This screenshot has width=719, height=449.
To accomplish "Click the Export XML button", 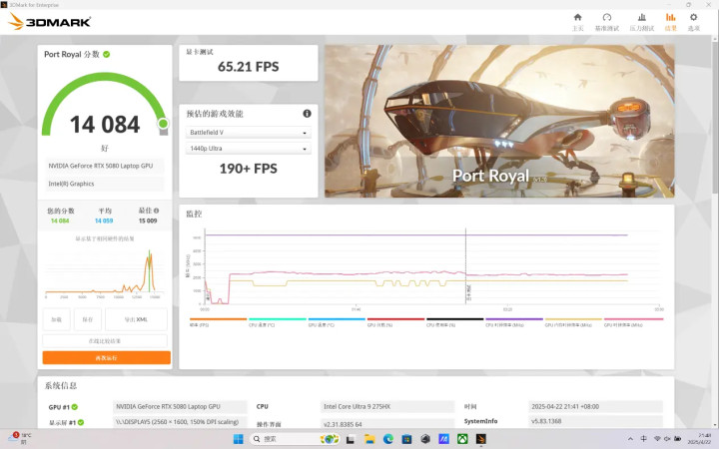I will (136, 319).
